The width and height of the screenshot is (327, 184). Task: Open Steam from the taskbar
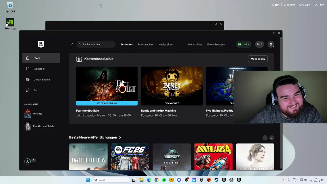point(216,180)
